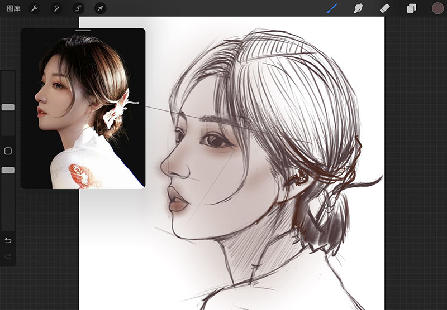Open the active color picker
The height and width of the screenshot is (310, 447).
438,8
